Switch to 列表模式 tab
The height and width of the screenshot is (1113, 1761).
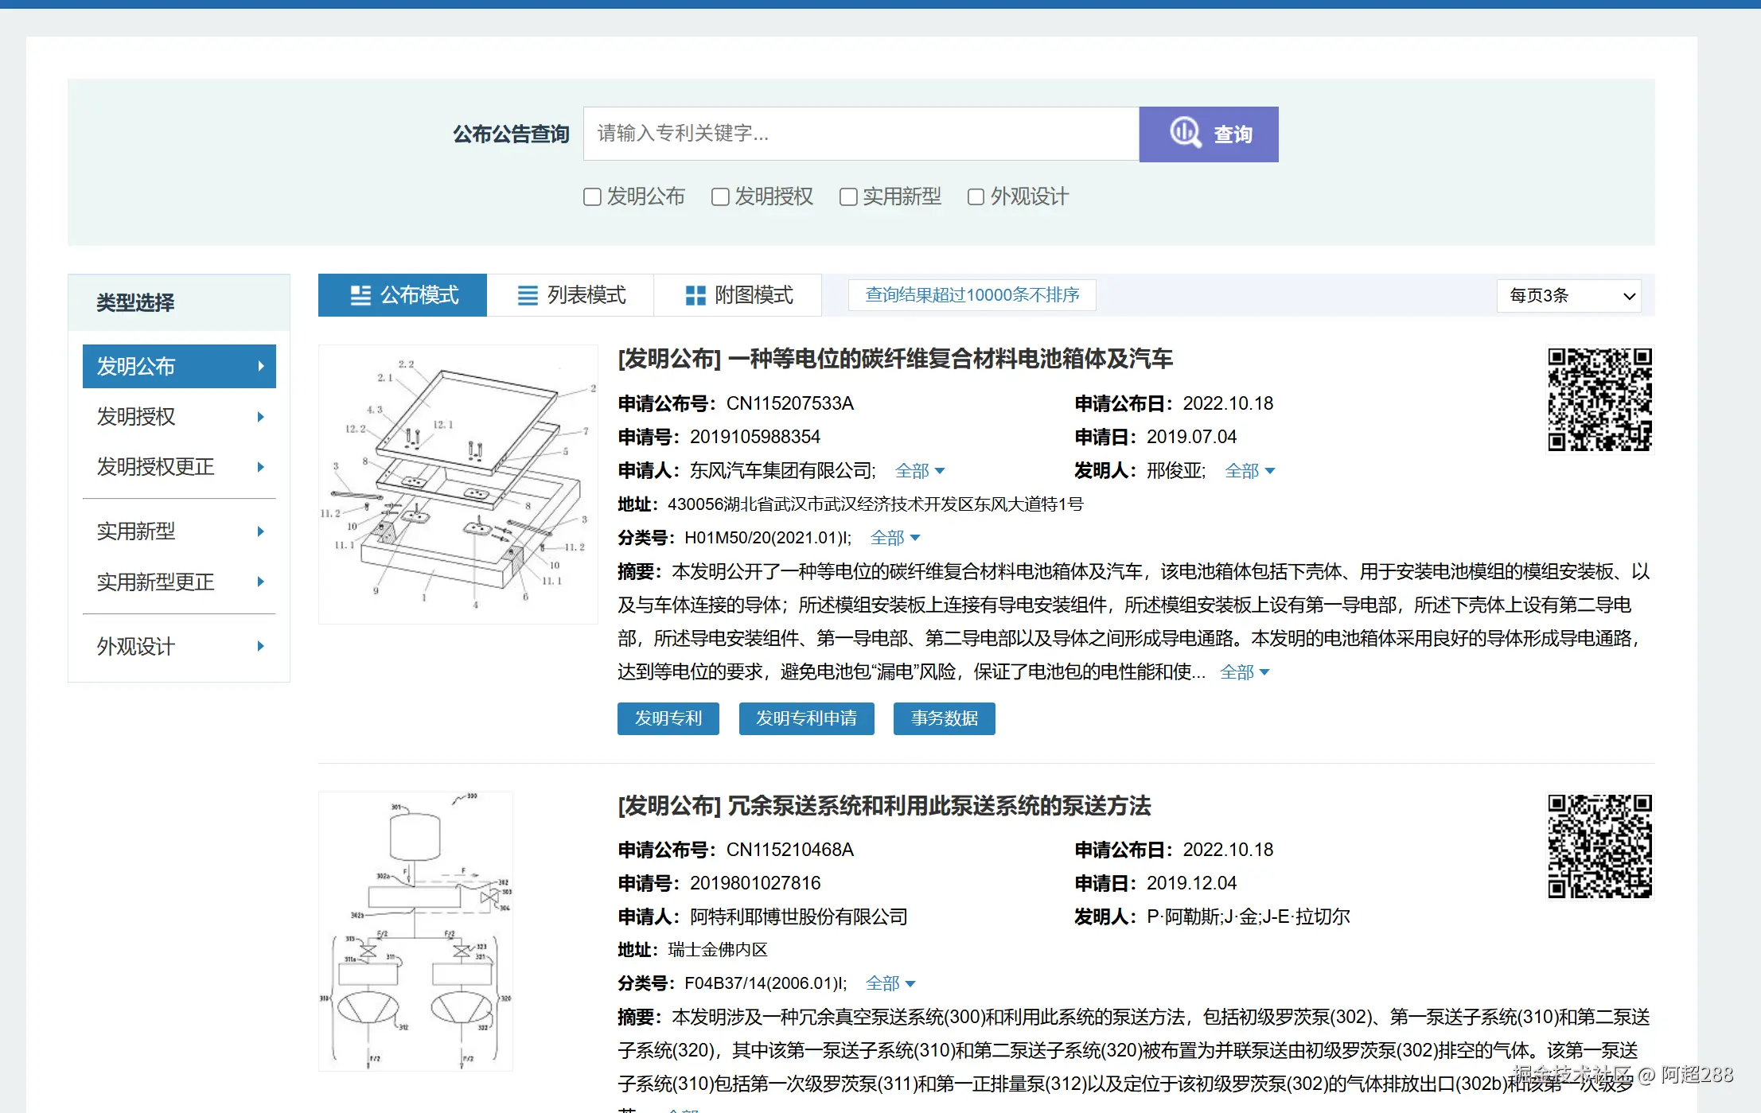pos(571,295)
